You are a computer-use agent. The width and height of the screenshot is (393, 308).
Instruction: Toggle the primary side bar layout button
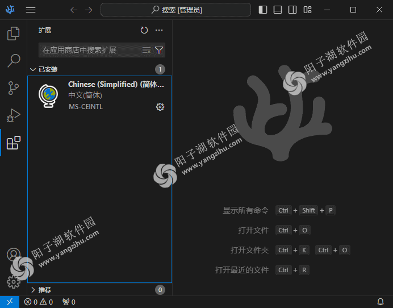click(263, 10)
